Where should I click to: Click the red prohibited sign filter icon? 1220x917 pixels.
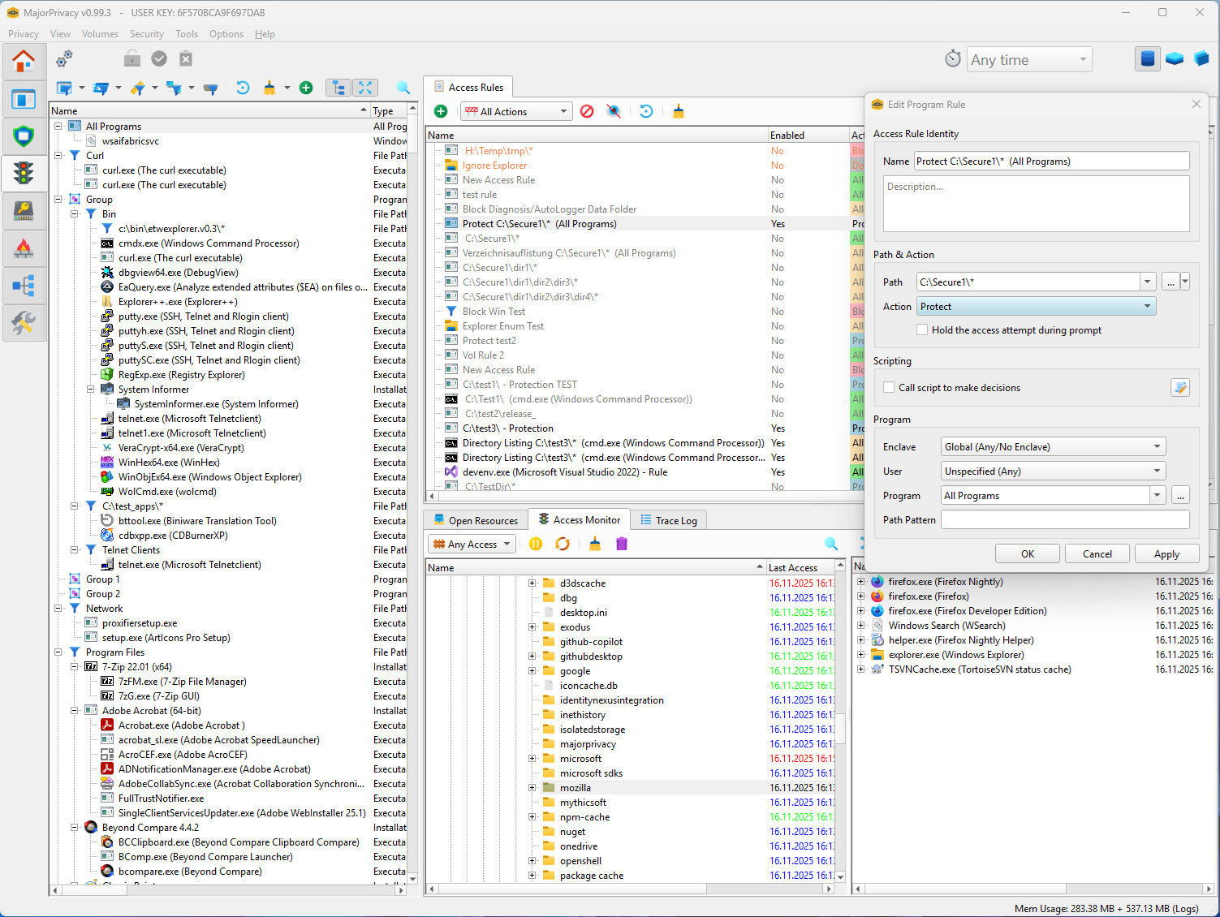tap(587, 111)
